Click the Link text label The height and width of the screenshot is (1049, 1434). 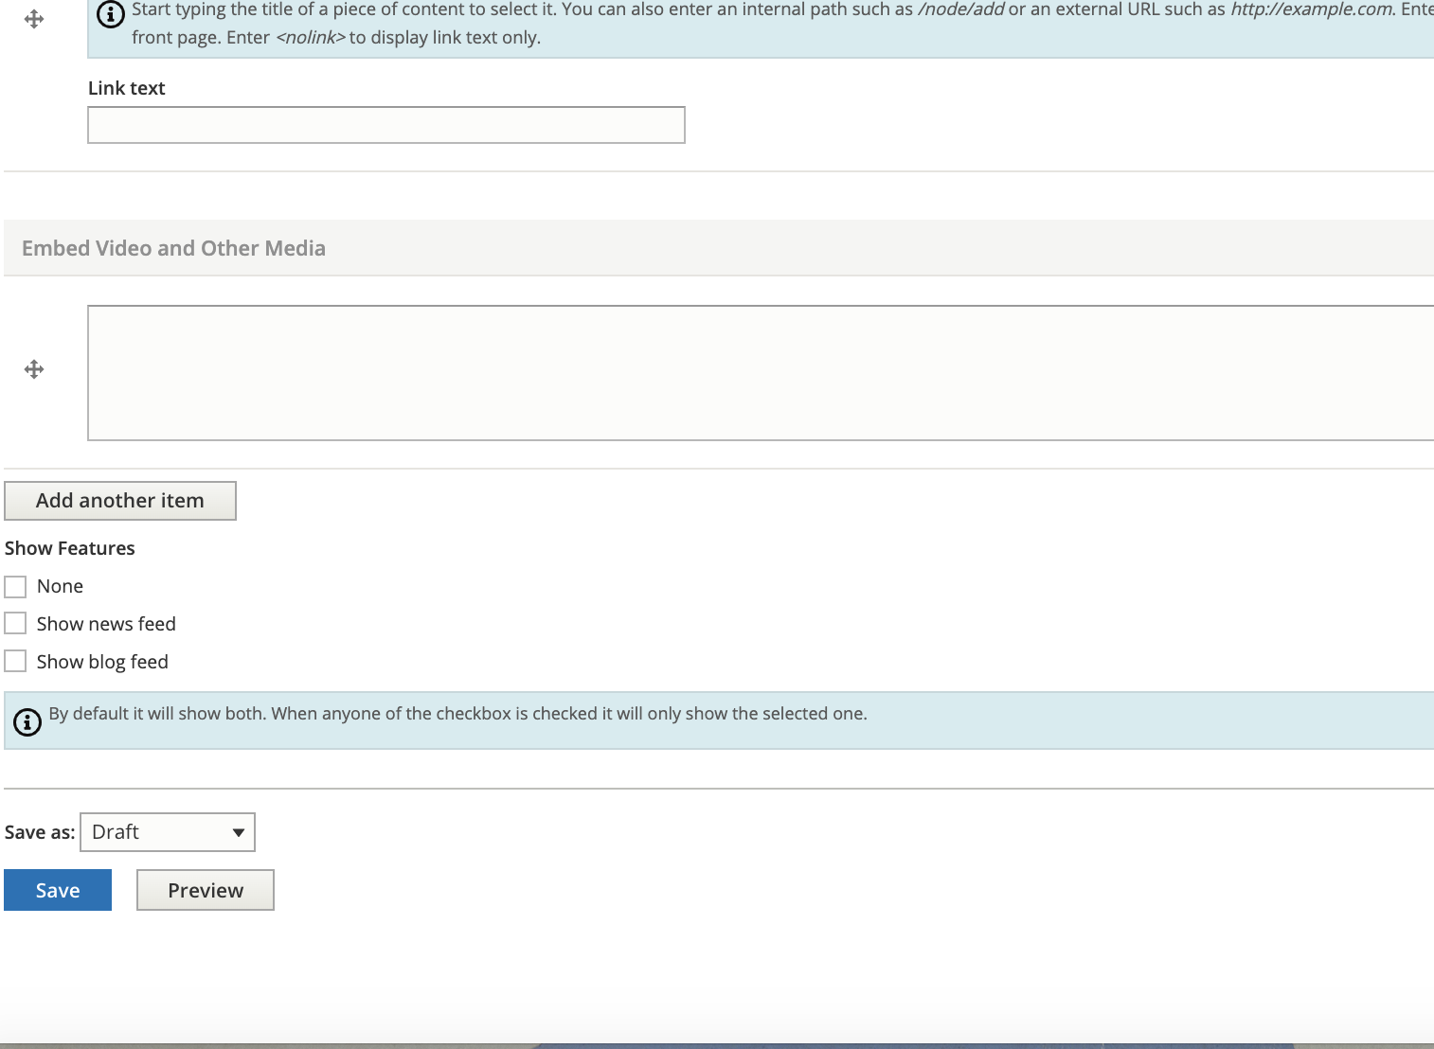coord(126,87)
